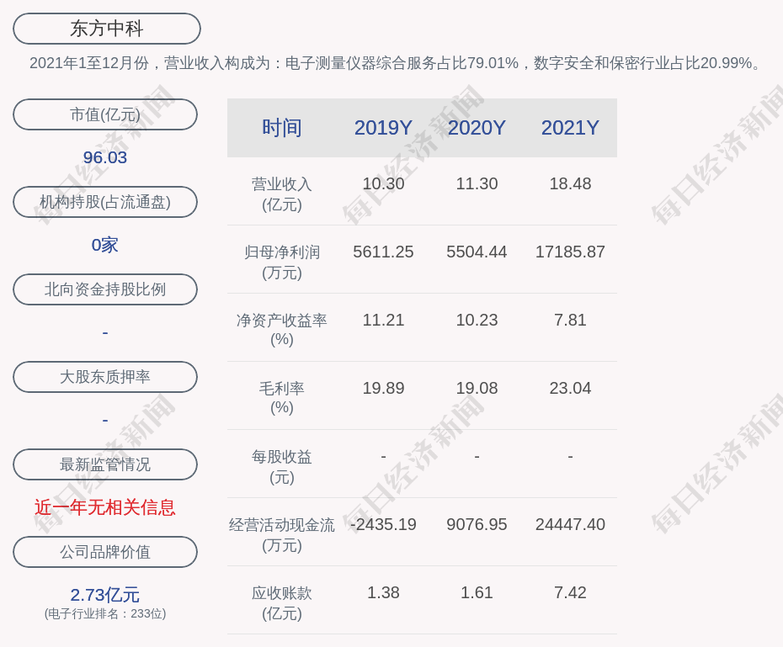
Task: Select cash flow value -2435.19
Action: pos(383,524)
